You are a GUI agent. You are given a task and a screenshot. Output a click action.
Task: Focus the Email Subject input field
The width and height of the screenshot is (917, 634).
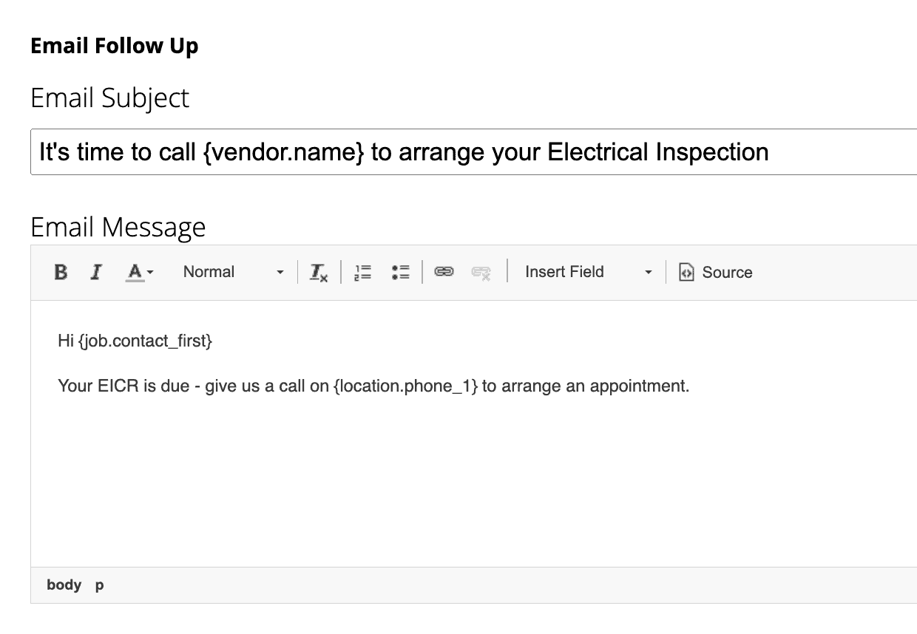[473, 152]
